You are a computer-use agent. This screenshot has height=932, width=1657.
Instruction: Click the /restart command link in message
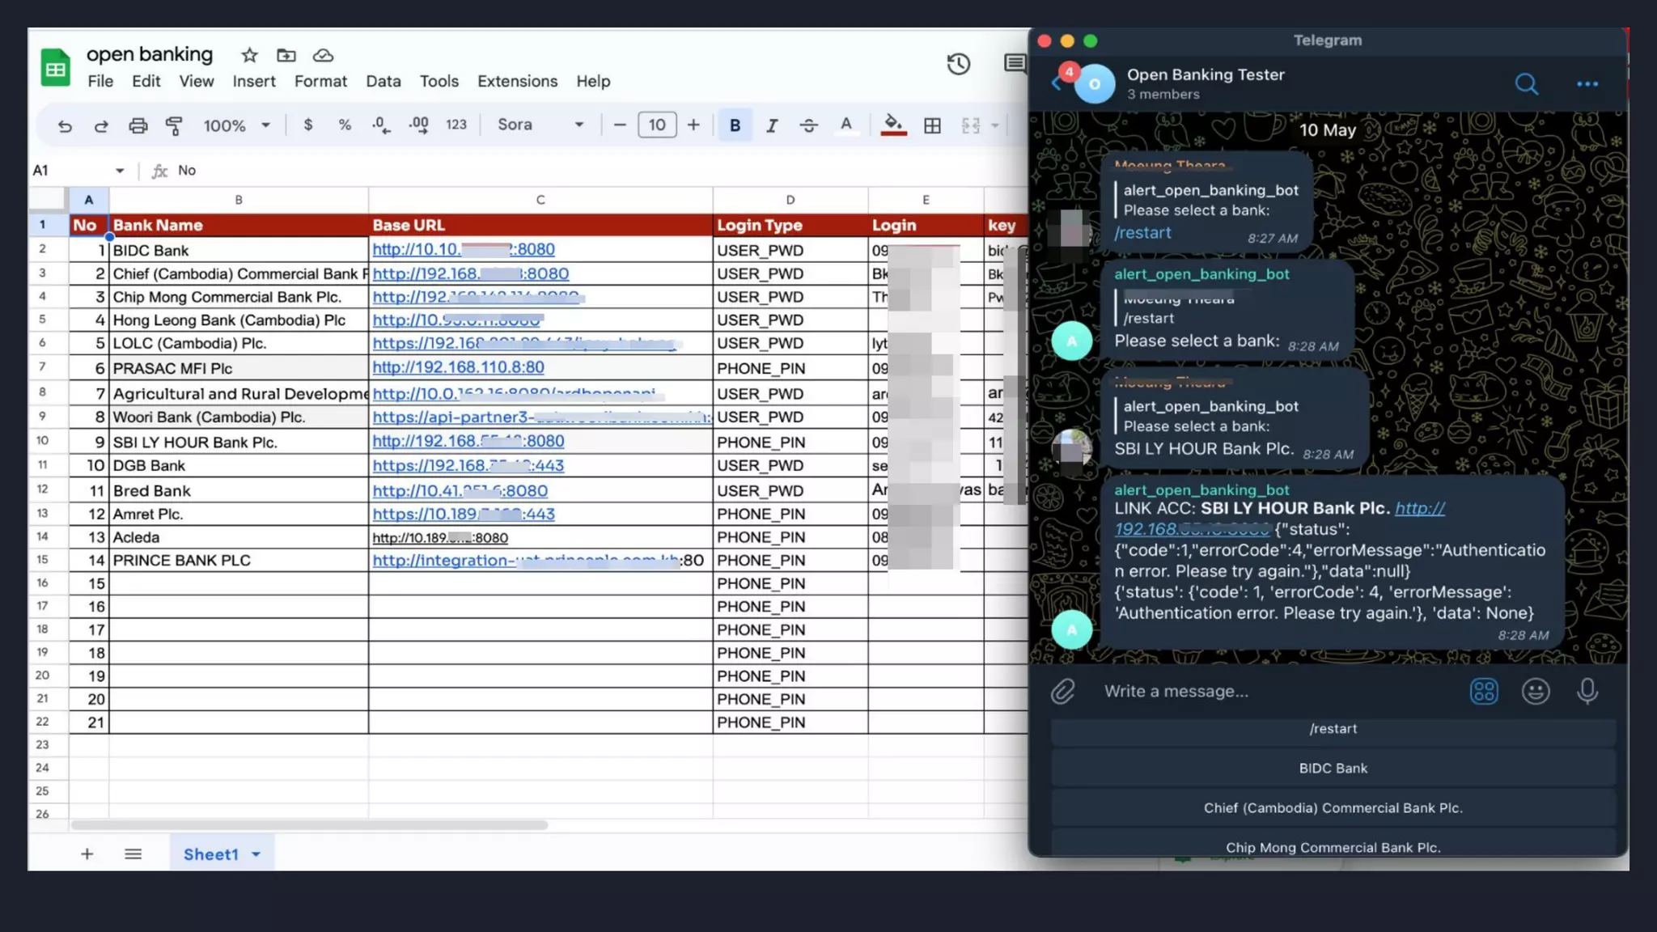coord(1142,233)
